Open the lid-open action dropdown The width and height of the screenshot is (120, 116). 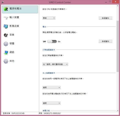pyautogui.click(x=55, y=64)
